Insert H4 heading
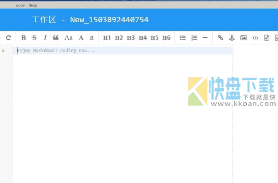Screen dimensions: 278x183 (x=143, y=38)
